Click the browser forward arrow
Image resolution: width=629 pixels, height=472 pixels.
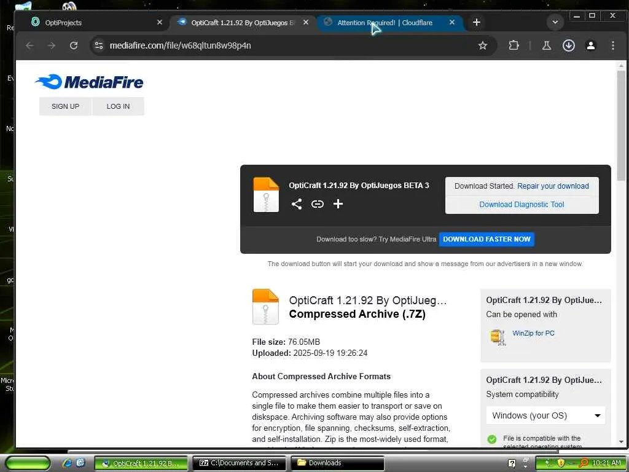click(x=52, y=45)
